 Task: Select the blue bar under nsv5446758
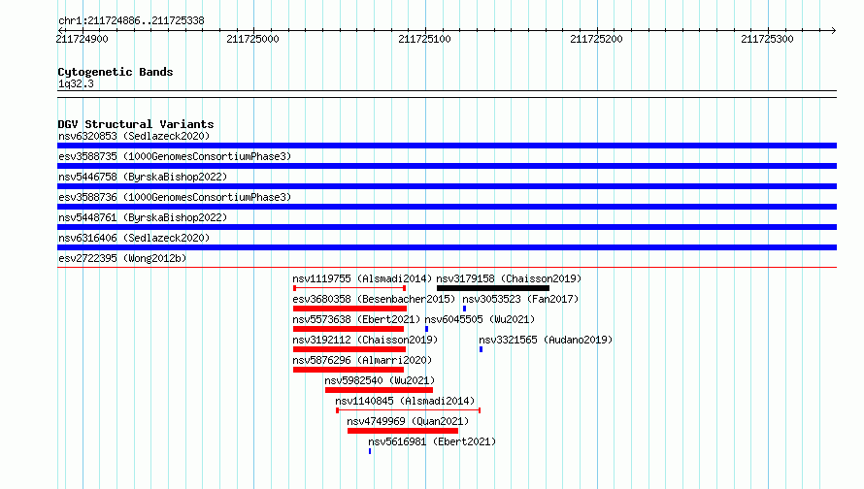447,186
